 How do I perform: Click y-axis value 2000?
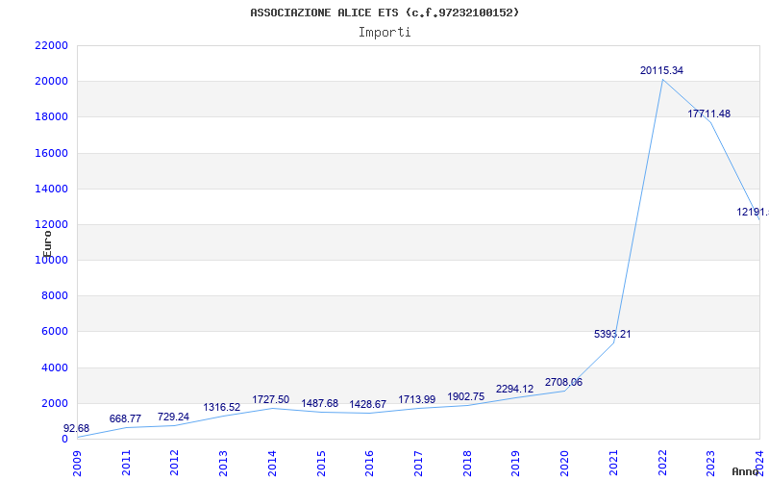54,403
